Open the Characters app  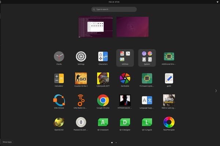tap(103, 57)
